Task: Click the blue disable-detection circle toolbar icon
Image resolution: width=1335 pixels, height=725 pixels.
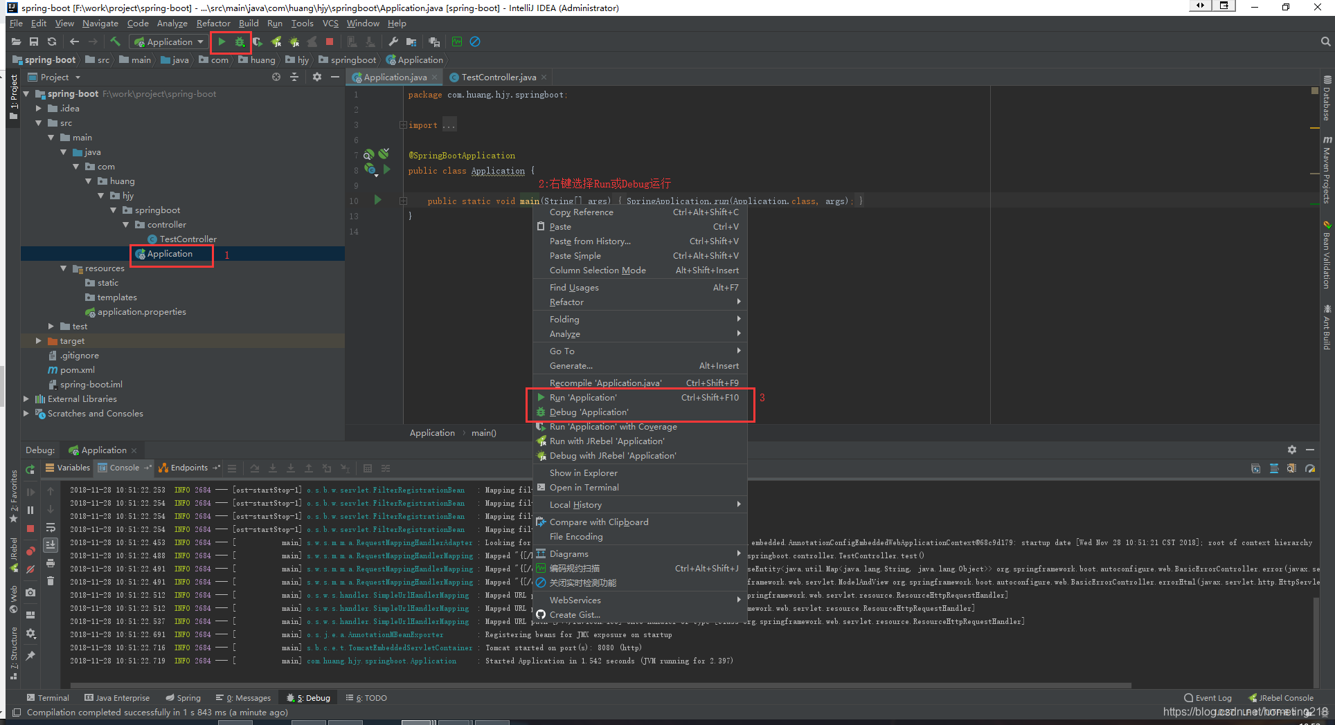Action: click(x=475, y=42)
